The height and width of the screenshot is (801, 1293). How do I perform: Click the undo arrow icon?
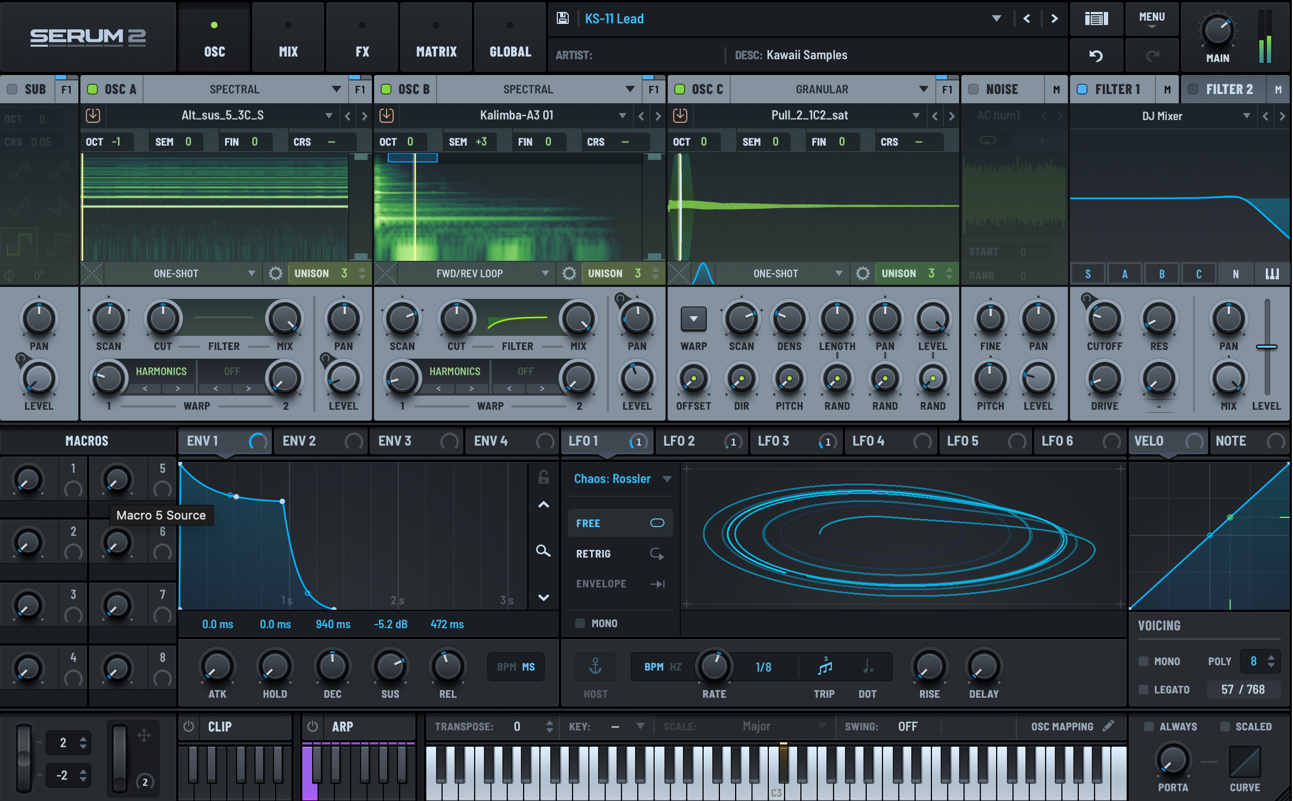tap(1096, 55)
